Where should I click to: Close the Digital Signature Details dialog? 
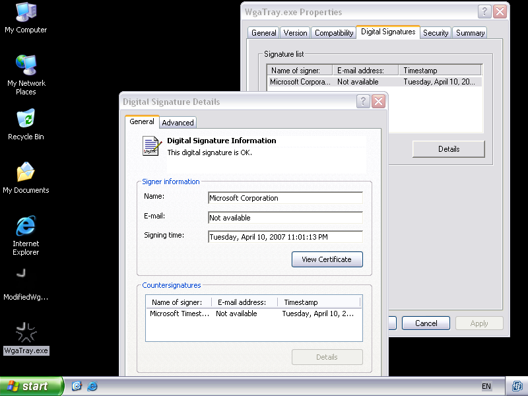click(378, 101)
